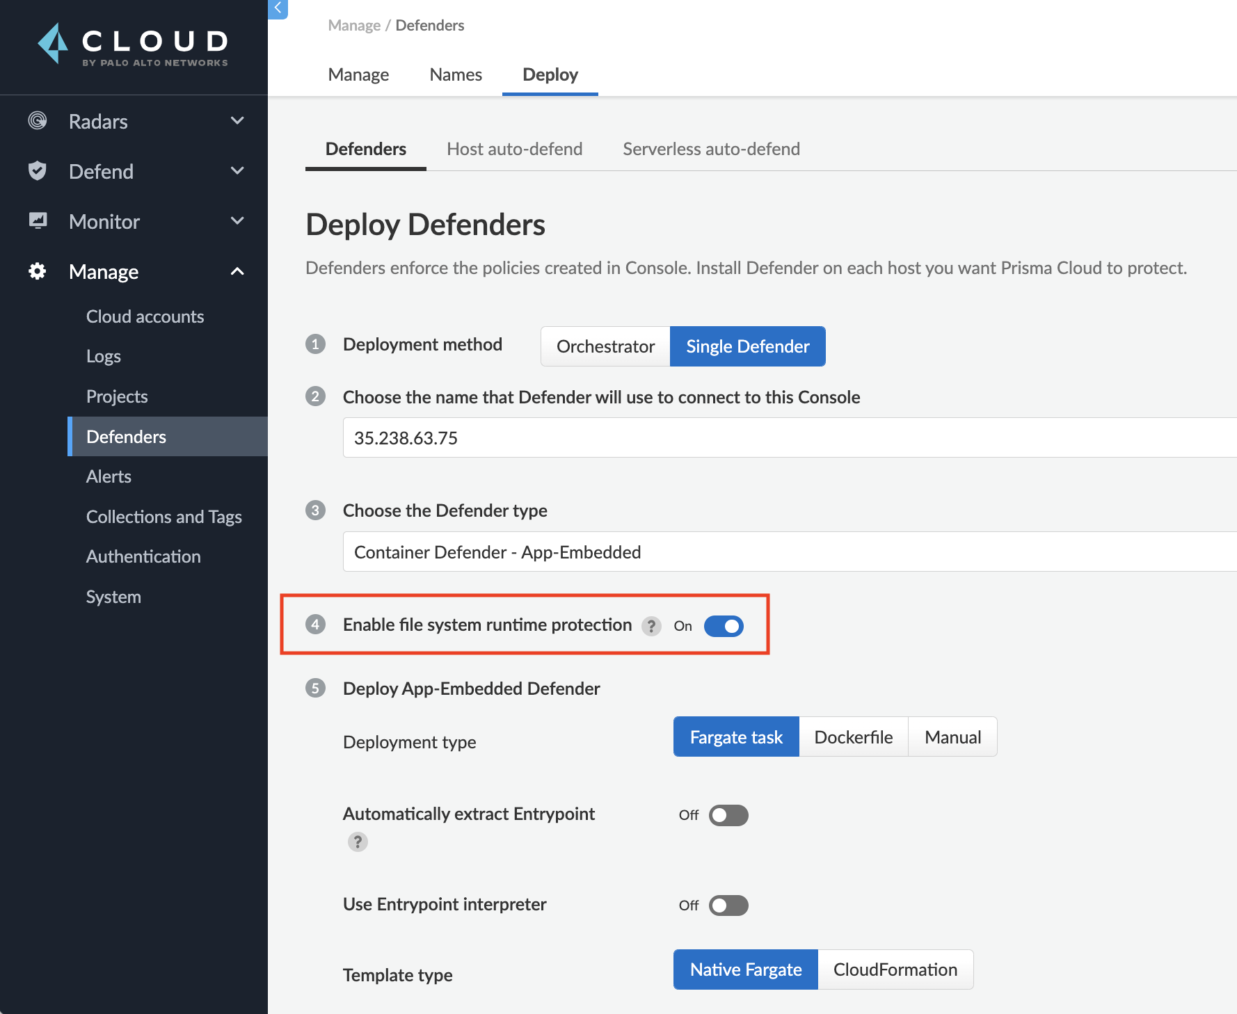Enable Use Entrypoint interpreter toggle
This screenshot has height=1014, width=1237.
pyautogui.click(x=728, y=906)
